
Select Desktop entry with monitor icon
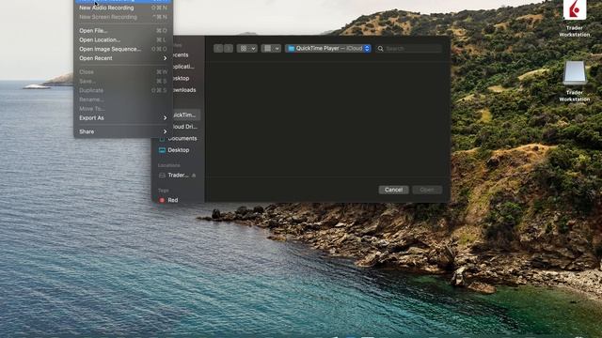pos(178,150)
